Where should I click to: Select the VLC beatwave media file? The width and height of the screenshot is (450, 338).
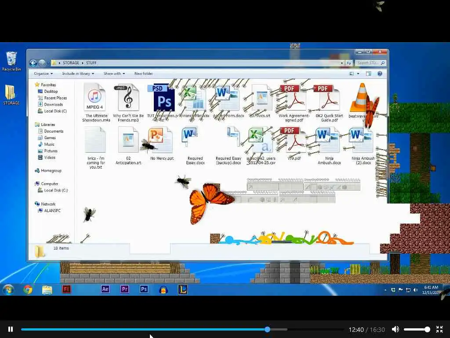363,101
